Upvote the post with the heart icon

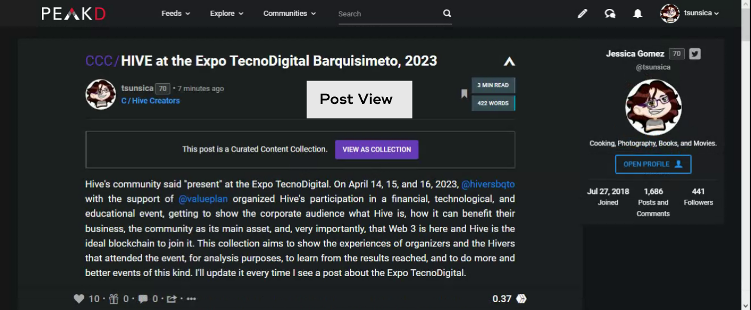79,299
